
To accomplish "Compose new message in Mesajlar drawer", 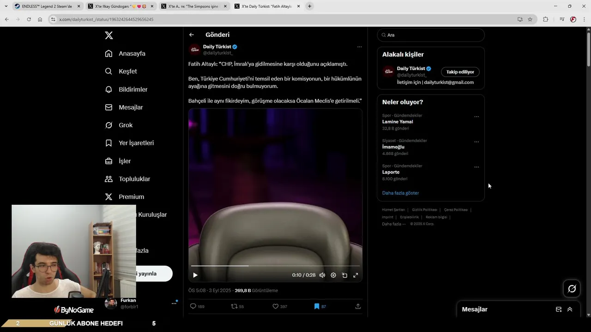I will (559, 309).
